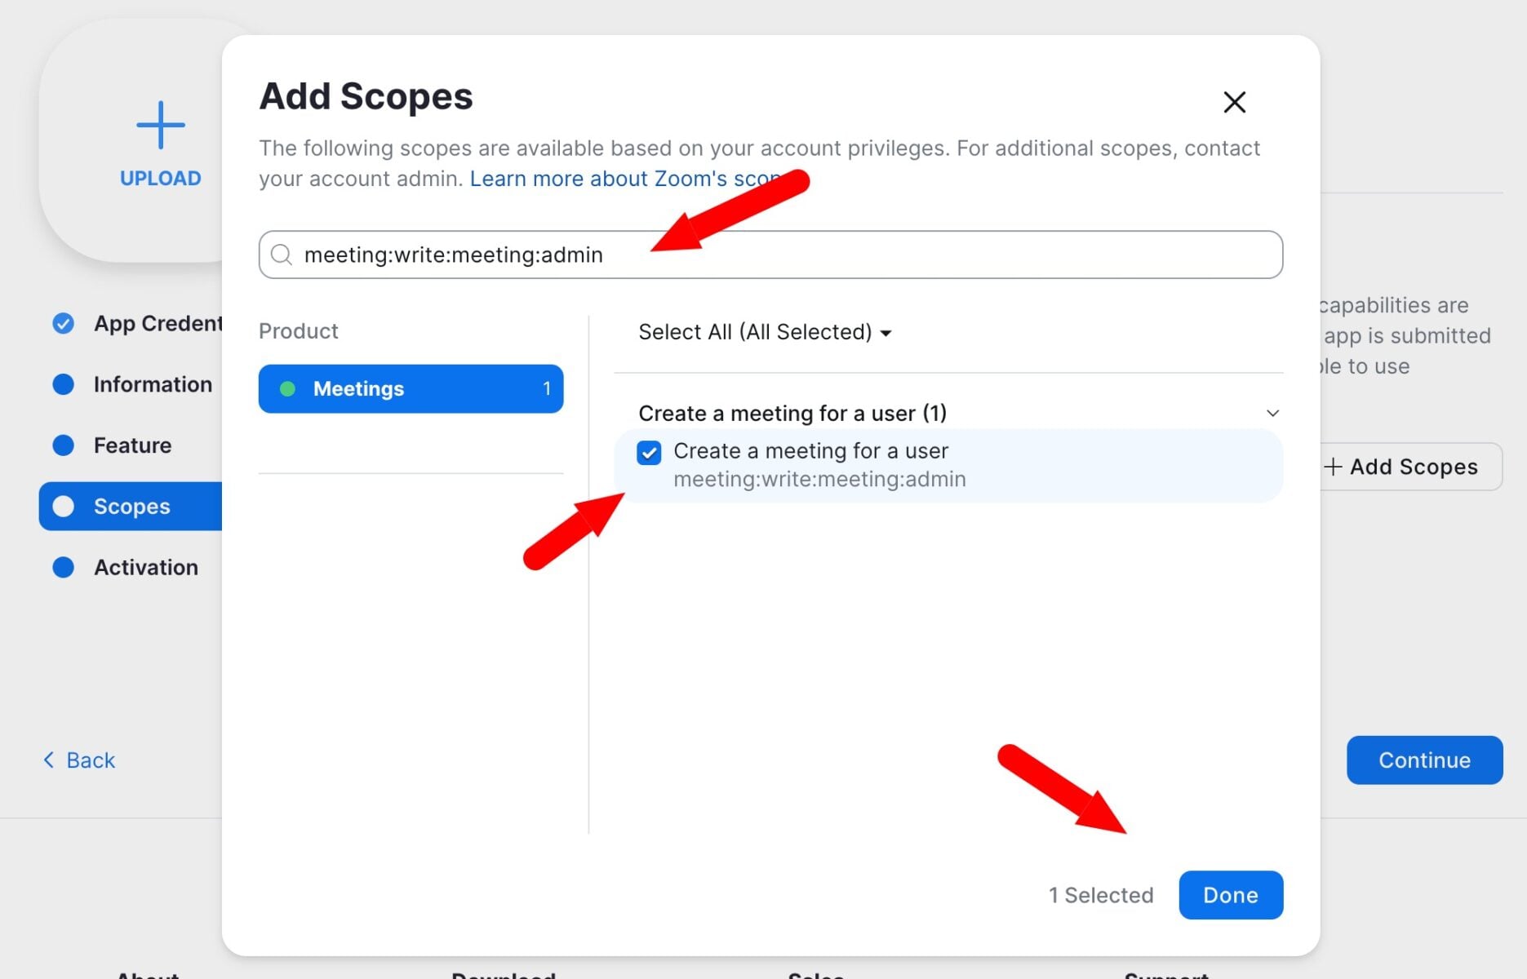Click the meeting:write:meeting:admin scope ID text
Image resolution: width=1527 pixels, height=979 pixels.
click(819, 479)
